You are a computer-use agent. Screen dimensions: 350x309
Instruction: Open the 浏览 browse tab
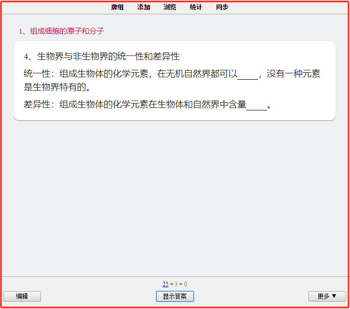pos(170,7)
